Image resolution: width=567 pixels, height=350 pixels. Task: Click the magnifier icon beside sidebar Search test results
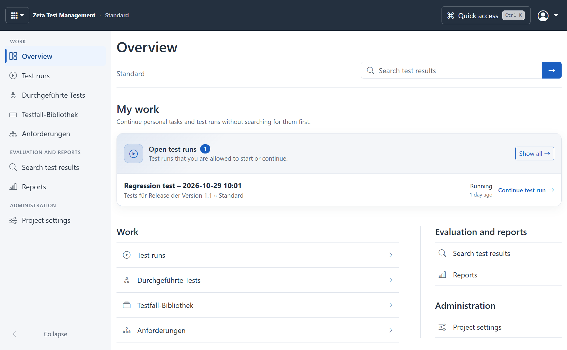(x=13, y=167)
